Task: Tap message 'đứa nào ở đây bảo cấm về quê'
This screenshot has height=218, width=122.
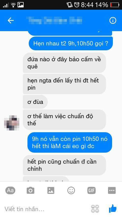Action: tap(64, 63)
